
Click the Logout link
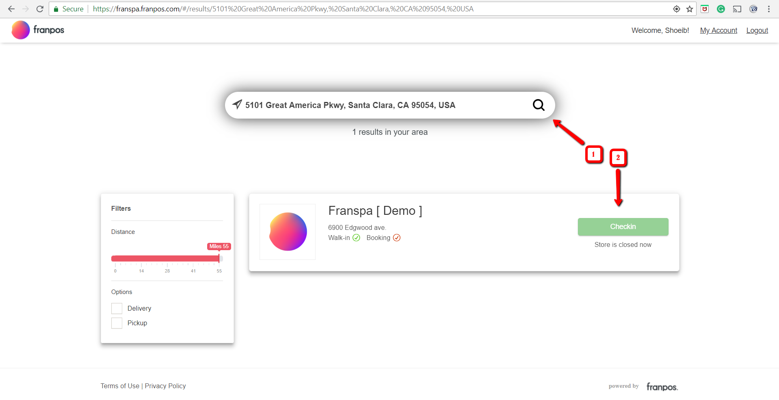coord(757,30)
